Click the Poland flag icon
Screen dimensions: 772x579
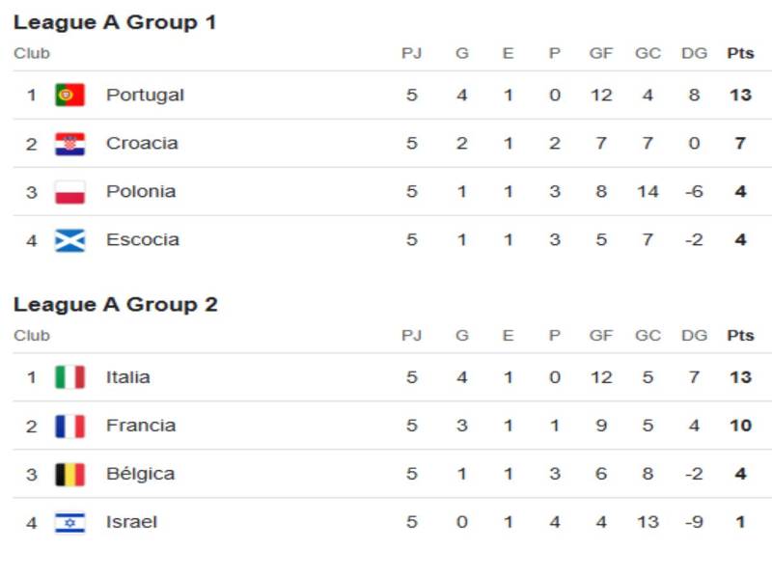[69, 192]
